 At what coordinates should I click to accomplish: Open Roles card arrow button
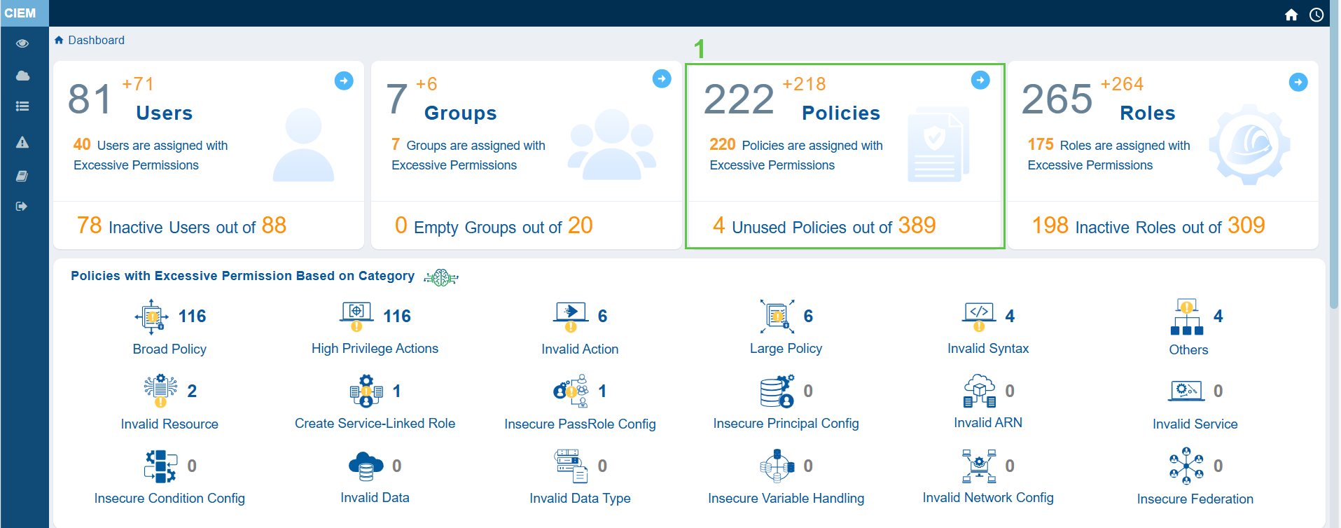point(1298,83)
